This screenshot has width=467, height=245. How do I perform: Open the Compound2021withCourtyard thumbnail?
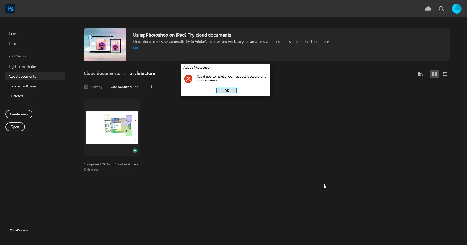coord(112,127)
